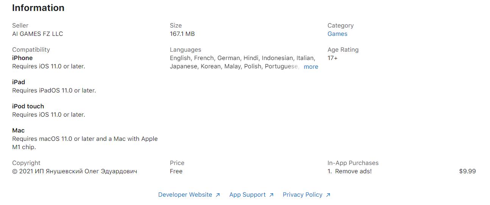
Task: Open the Developer Website link
Action: pos(185,194)
